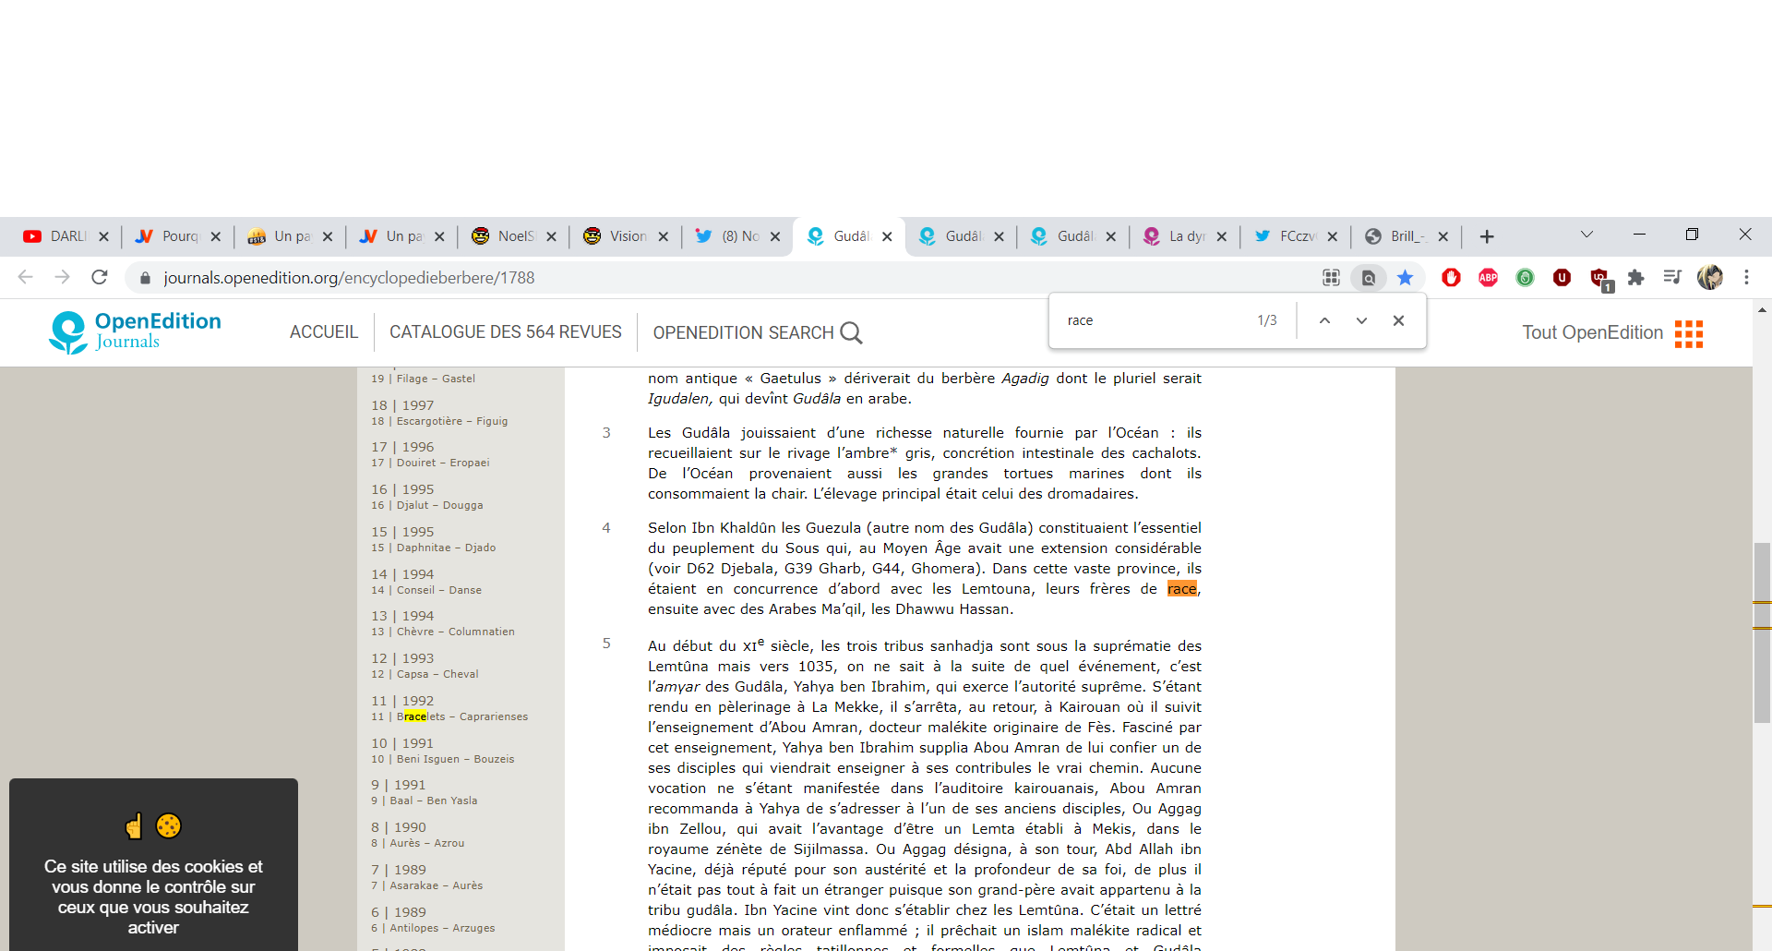This screenshot has width=1772, height=951.
Task: Open CATALOGUE DES 564 REVUES
Action: point(505,332)
